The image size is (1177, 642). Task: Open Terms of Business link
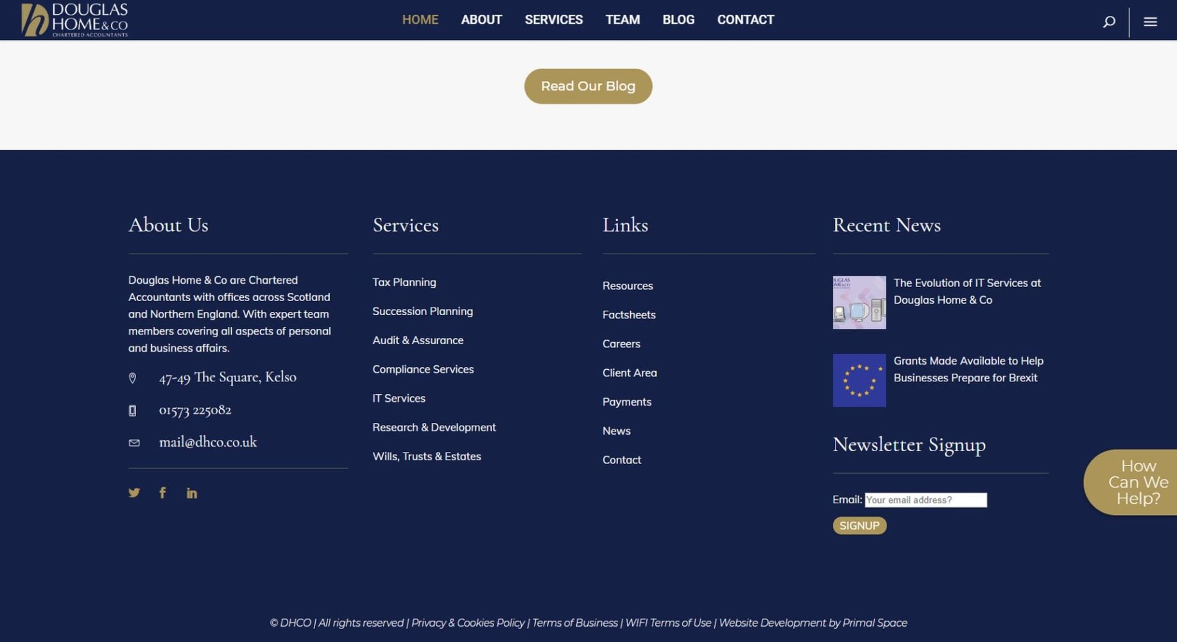coord(575,623)
